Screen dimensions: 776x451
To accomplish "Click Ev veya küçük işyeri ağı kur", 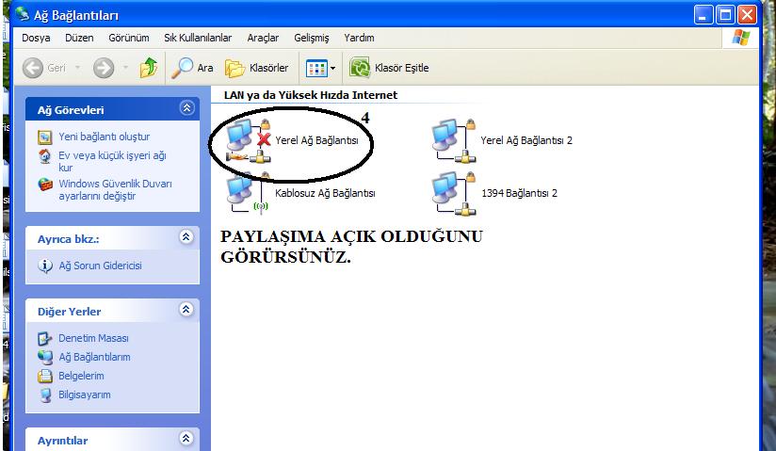I will (112, 161).
